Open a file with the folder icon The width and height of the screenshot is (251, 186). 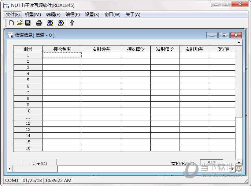pyautogui.click(x=20, y=23)
